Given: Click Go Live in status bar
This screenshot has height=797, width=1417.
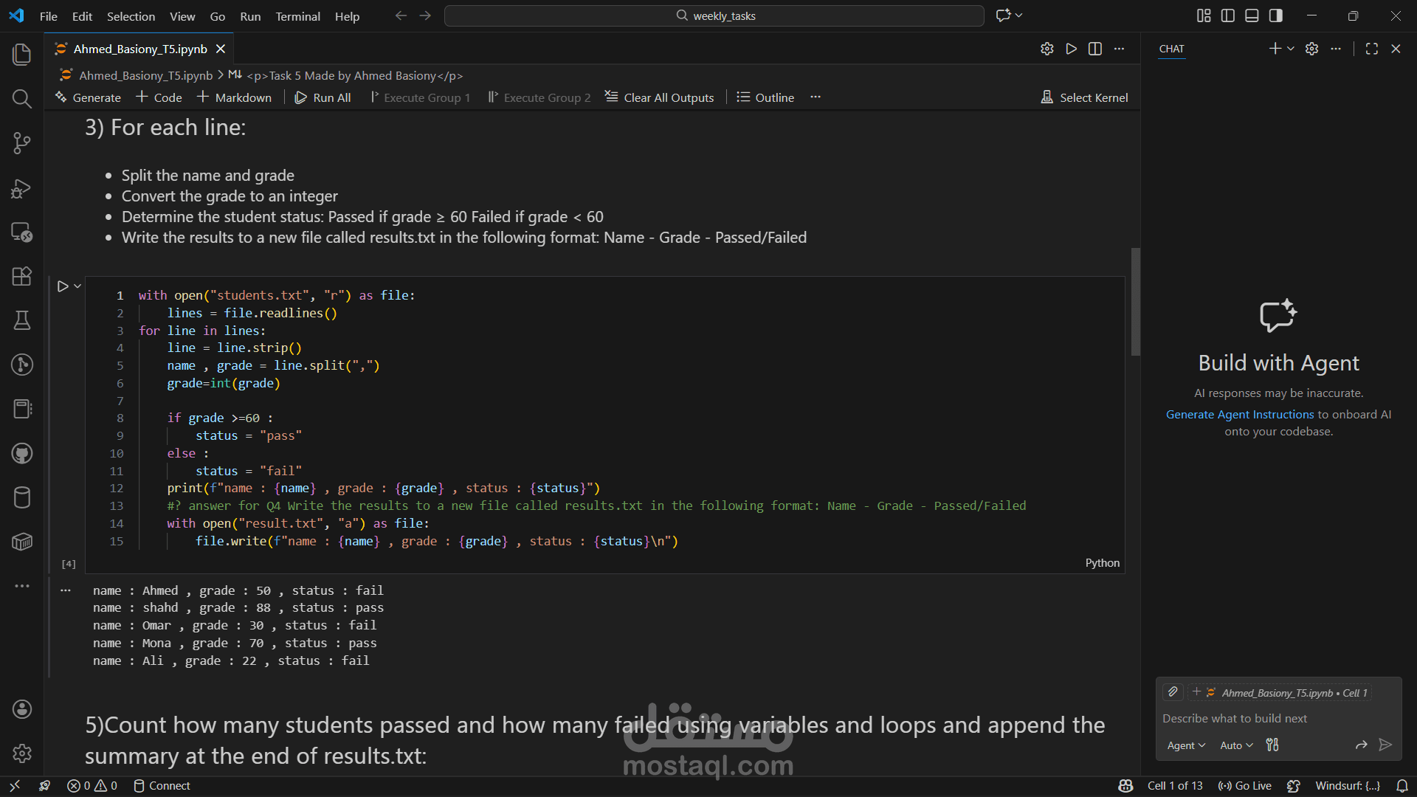Looking at the screenshot, I should pyautogui.click(x=1245, y=786).
